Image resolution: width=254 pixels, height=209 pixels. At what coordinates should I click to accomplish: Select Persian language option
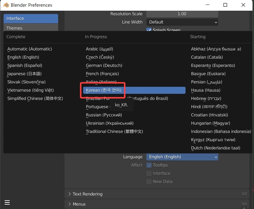[x=207, y=82]
